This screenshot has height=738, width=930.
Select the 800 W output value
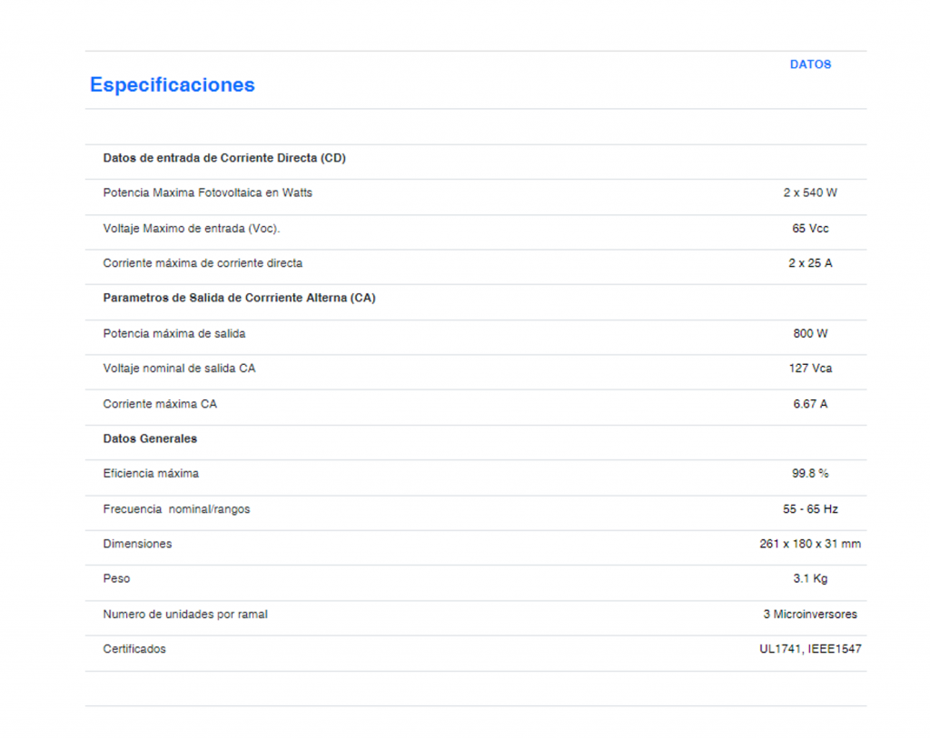click(810, 334)
